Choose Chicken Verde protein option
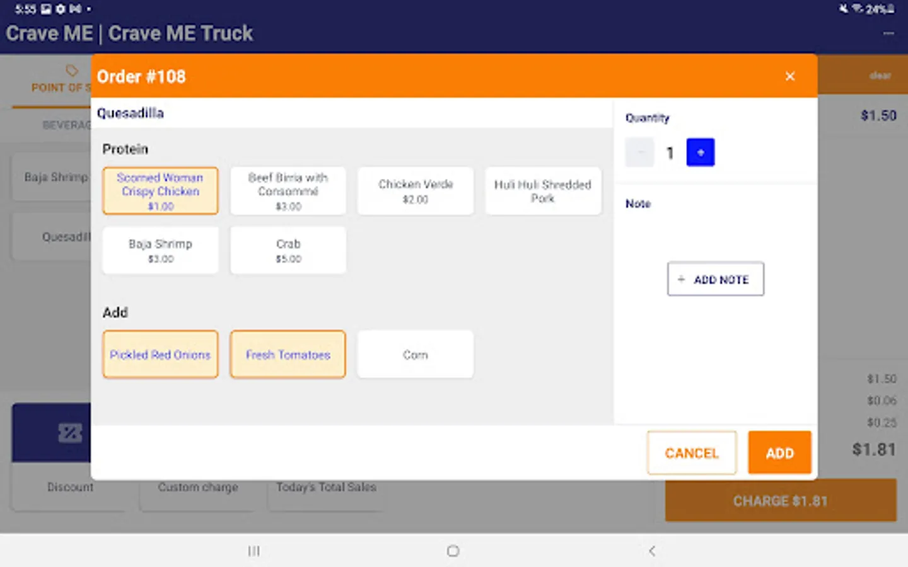The image size is (908, 567). point(416,191)
